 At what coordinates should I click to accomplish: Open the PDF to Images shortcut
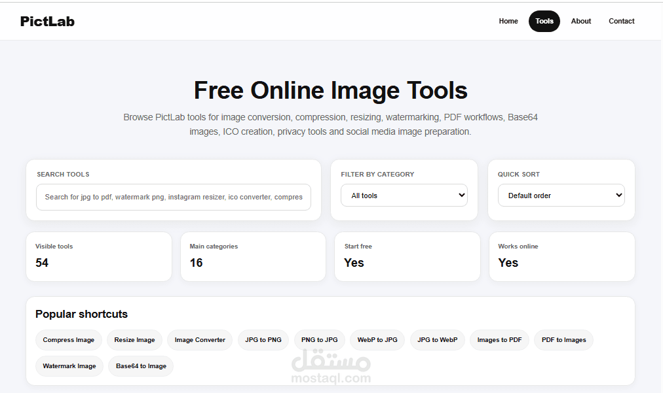point(563,340)
